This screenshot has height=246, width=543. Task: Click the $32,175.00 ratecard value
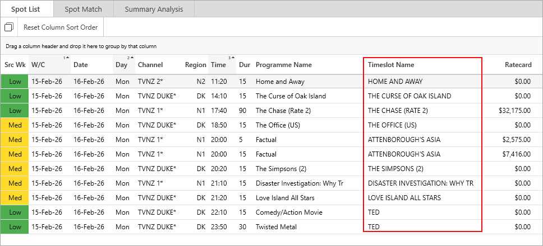coord(514,111)
